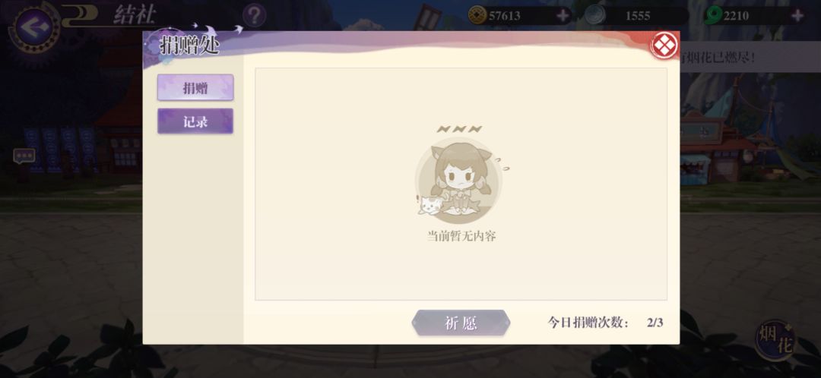Click the 祈愿 button
The image size is (821, 378).
[461, 323]
